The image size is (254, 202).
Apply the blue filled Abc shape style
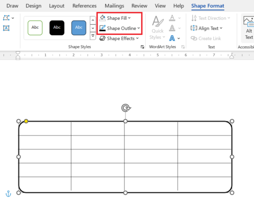point(79,28)
